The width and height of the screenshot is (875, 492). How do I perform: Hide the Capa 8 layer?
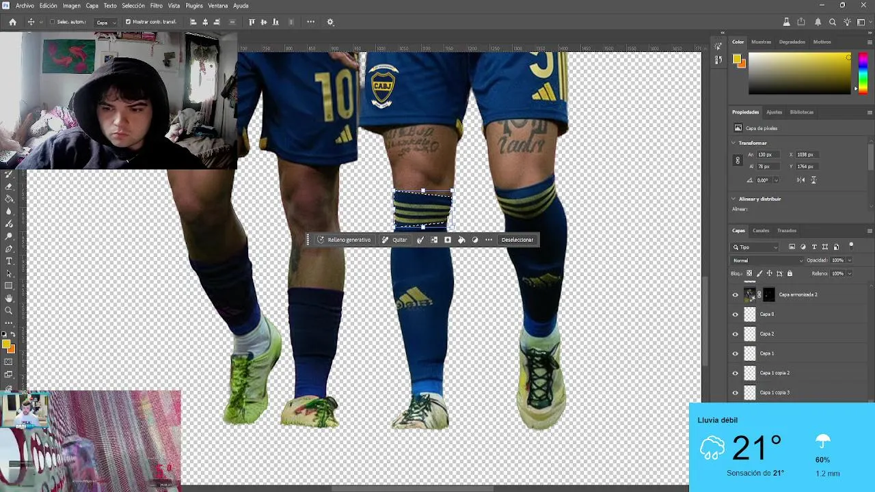coord(736,314)
